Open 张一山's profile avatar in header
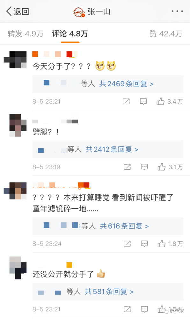 (79, 11)
